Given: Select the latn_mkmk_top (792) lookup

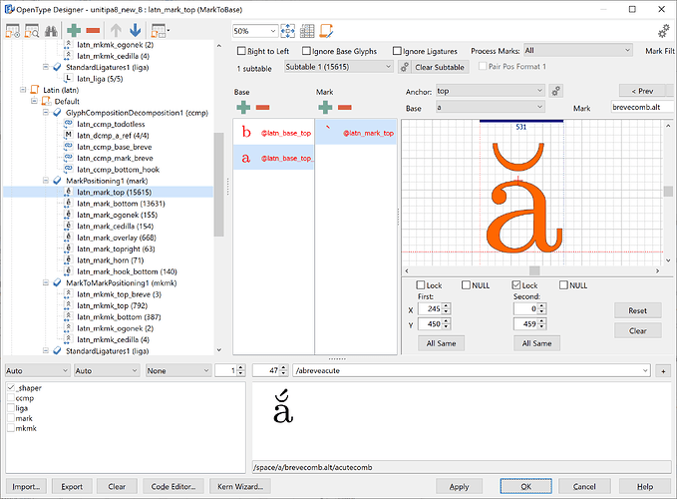Looking at the screenshot, I should 113,305.
